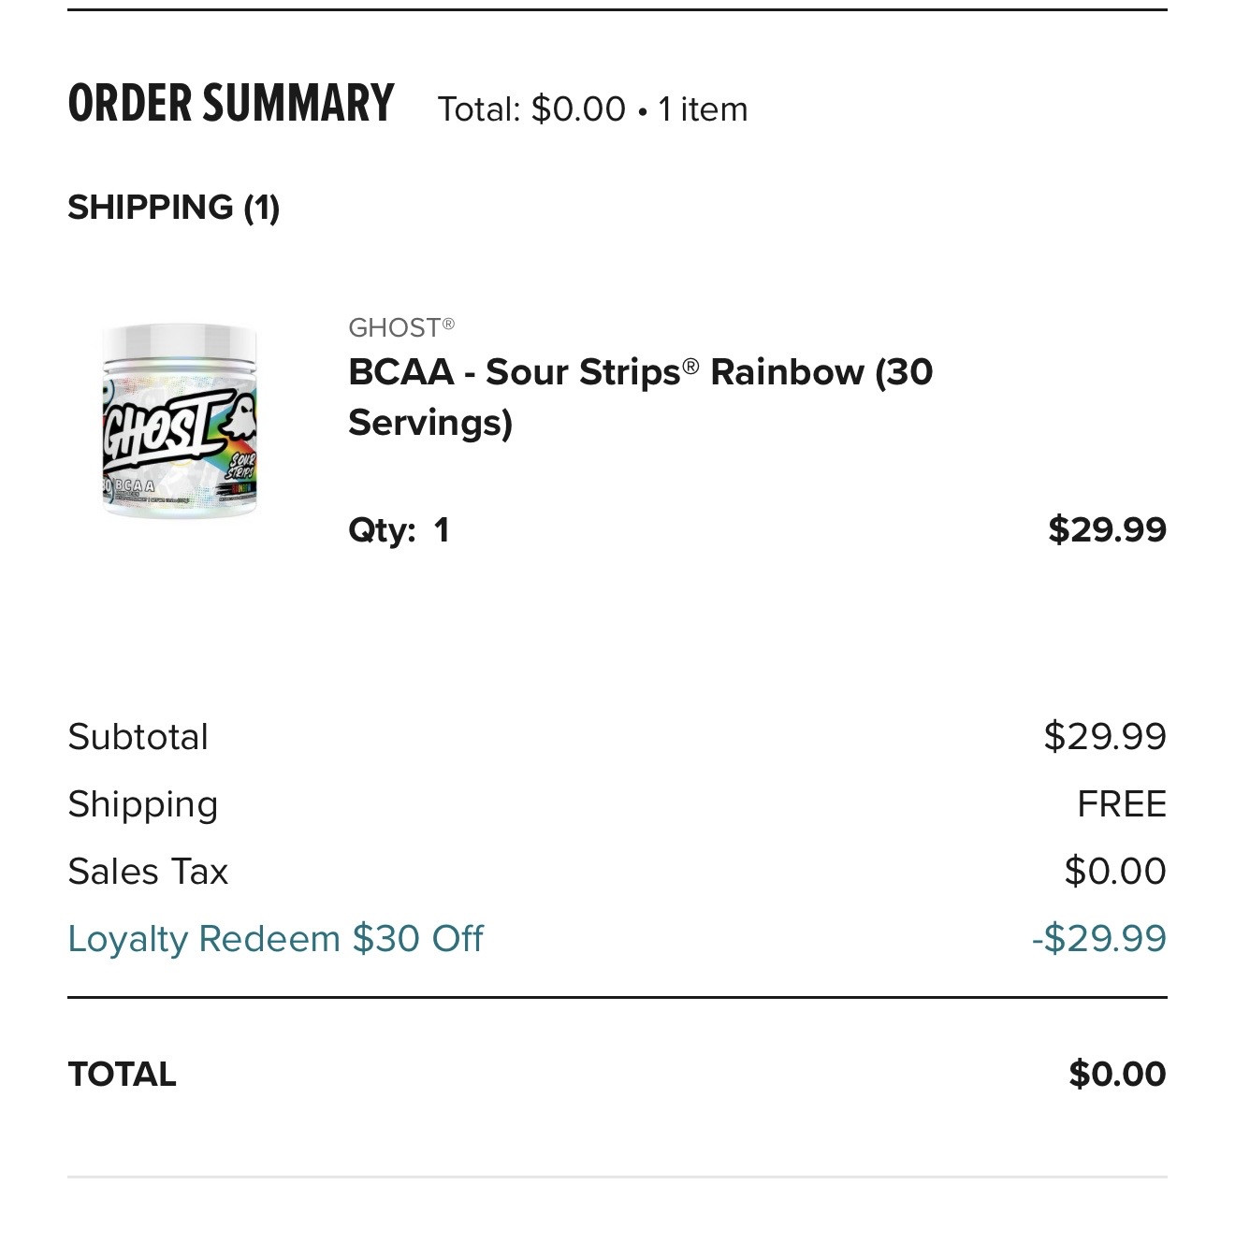1235x1242 pixels.
Task: Click the final total $0.00 amount
Action: coord(1117,1074)
